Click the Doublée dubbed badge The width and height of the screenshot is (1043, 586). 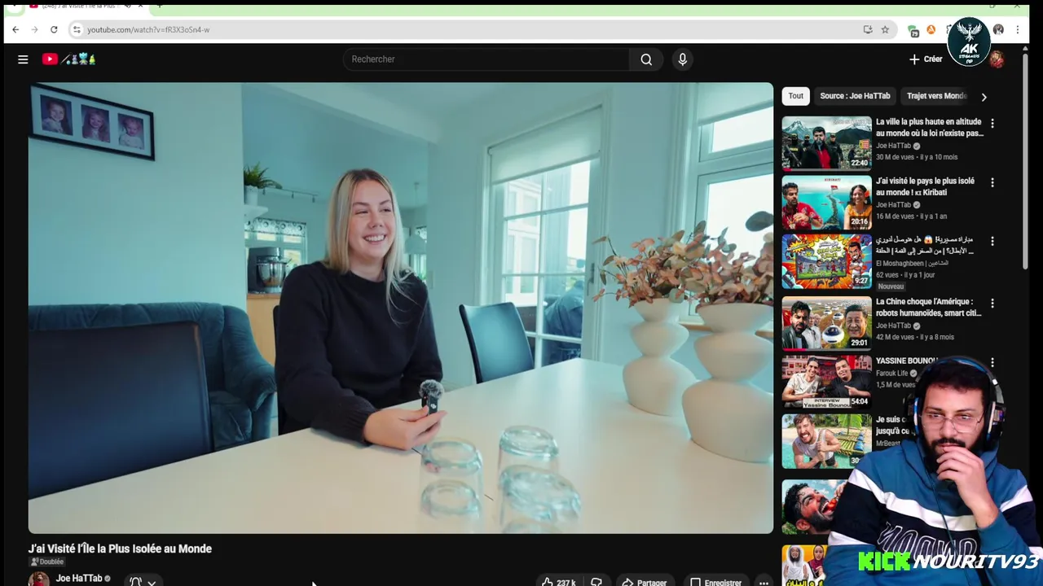pyautogui.click(x=46, y=562)
